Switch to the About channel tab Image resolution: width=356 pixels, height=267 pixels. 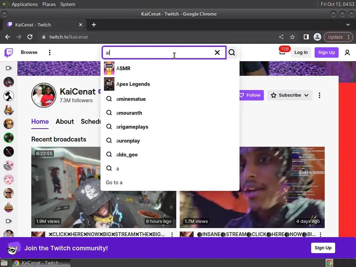click(x=65, y=121)
